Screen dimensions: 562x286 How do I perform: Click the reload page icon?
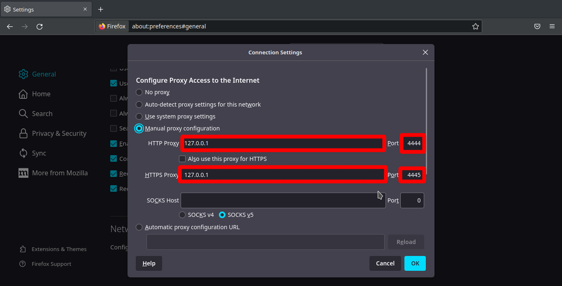39,27
